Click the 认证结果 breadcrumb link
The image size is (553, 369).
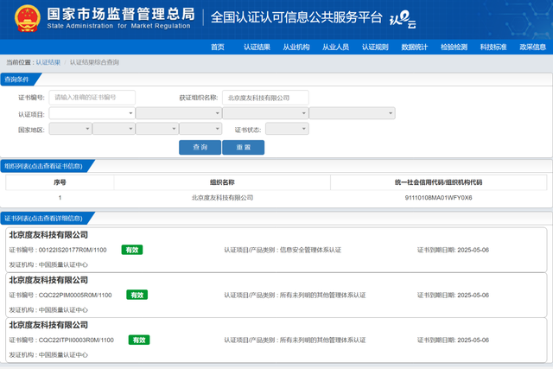[48, 63]
